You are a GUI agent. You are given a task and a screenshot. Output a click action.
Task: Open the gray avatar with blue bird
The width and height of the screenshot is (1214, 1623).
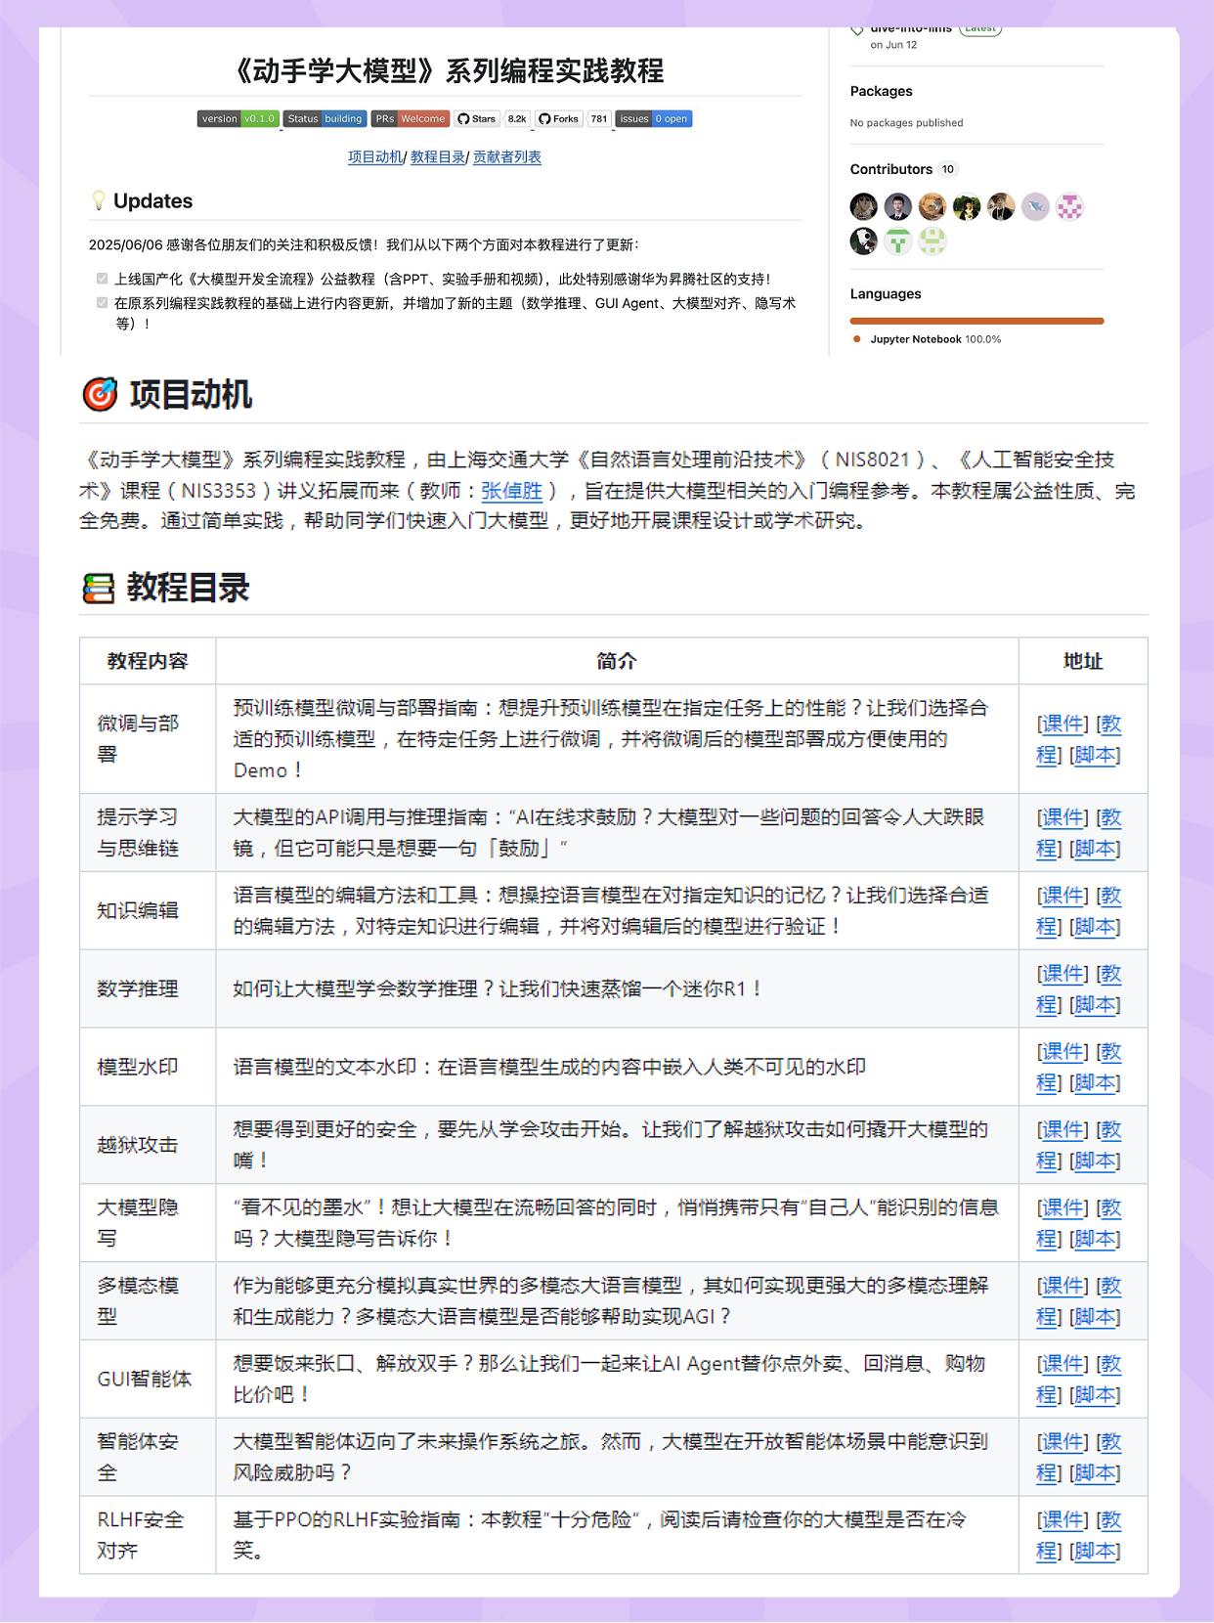click(1035, 206)
